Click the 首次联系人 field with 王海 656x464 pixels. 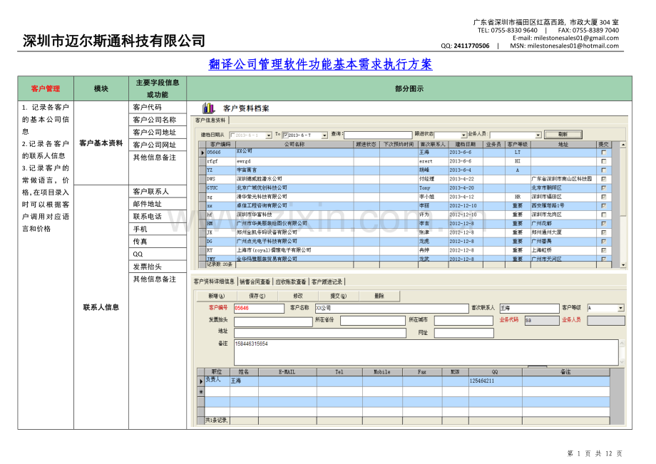pos(529,309)
